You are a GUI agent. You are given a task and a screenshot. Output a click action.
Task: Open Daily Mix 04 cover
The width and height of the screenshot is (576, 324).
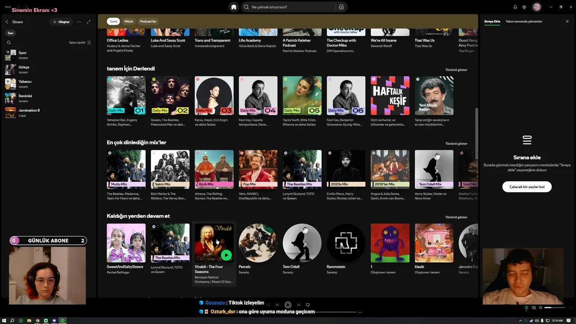(258, 95)
